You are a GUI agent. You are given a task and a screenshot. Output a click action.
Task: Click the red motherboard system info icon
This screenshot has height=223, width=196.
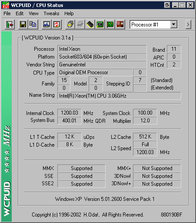click(120, 25)
